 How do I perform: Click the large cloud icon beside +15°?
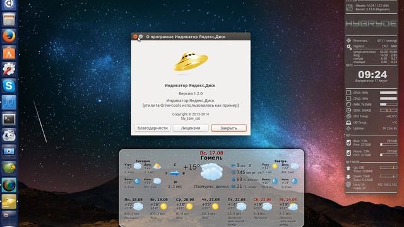pyautogui.click(x=211, y=172)
